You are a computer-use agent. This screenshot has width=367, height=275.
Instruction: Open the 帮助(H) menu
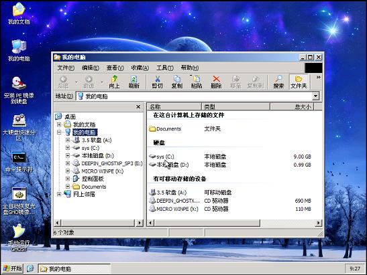190,68
